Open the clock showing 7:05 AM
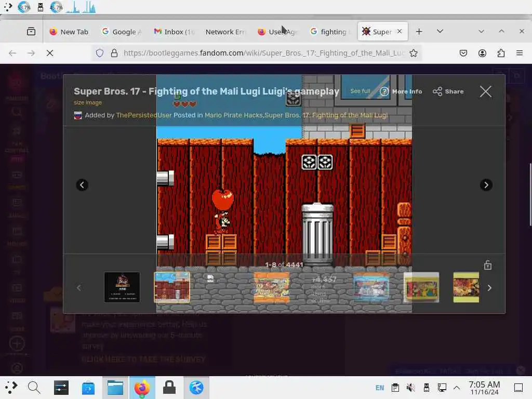 click(x=484, y=388)
